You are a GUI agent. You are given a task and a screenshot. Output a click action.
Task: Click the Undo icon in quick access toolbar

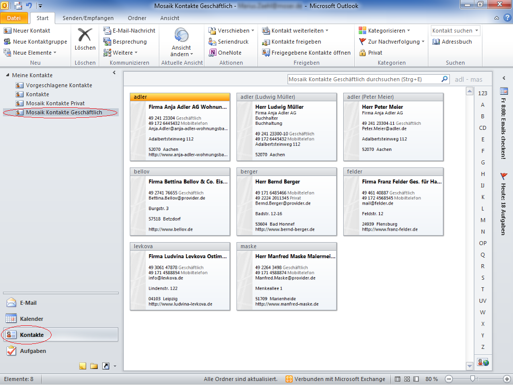(29, 6)
